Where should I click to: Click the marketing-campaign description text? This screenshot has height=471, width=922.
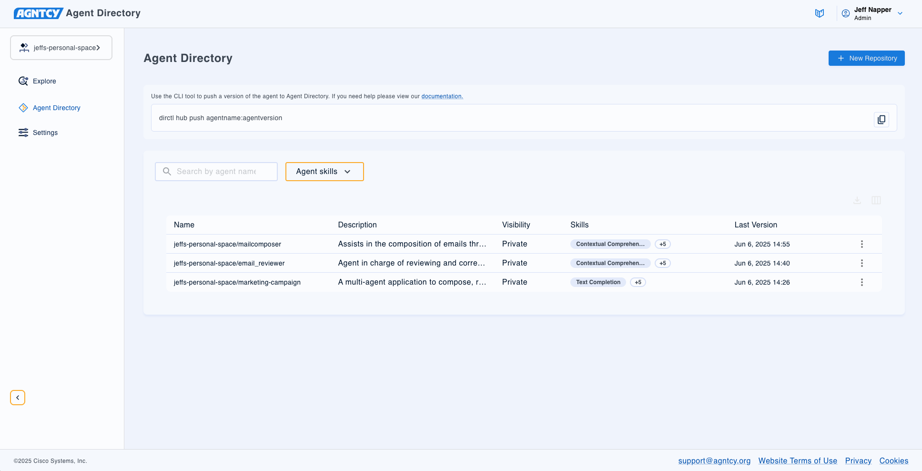[412, 282]
